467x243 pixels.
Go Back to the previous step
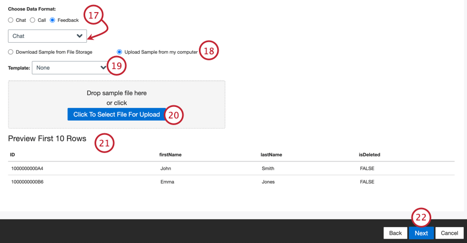[395, 233]
